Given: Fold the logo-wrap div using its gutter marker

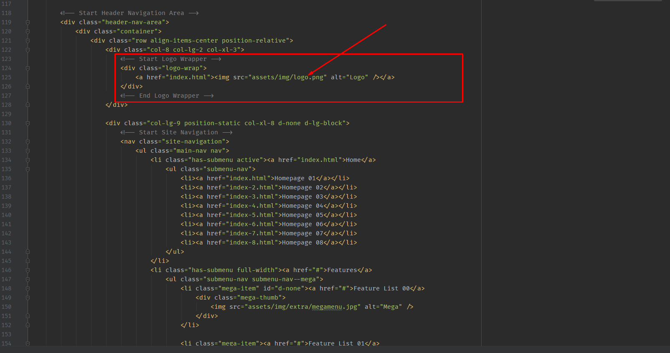Looking at the screenshot, I should pyautogui.click(x=28, y=68).
